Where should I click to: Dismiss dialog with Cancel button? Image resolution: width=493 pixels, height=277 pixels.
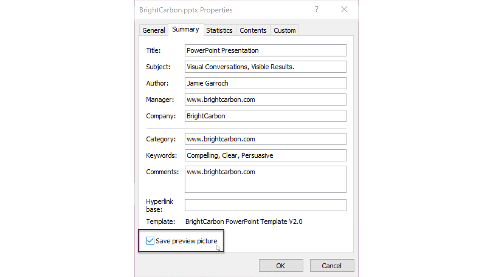tap(332, 266)
